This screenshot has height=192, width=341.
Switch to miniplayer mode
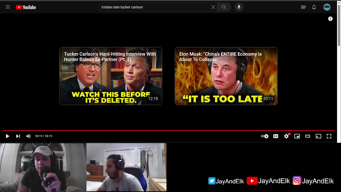[297, 136]
